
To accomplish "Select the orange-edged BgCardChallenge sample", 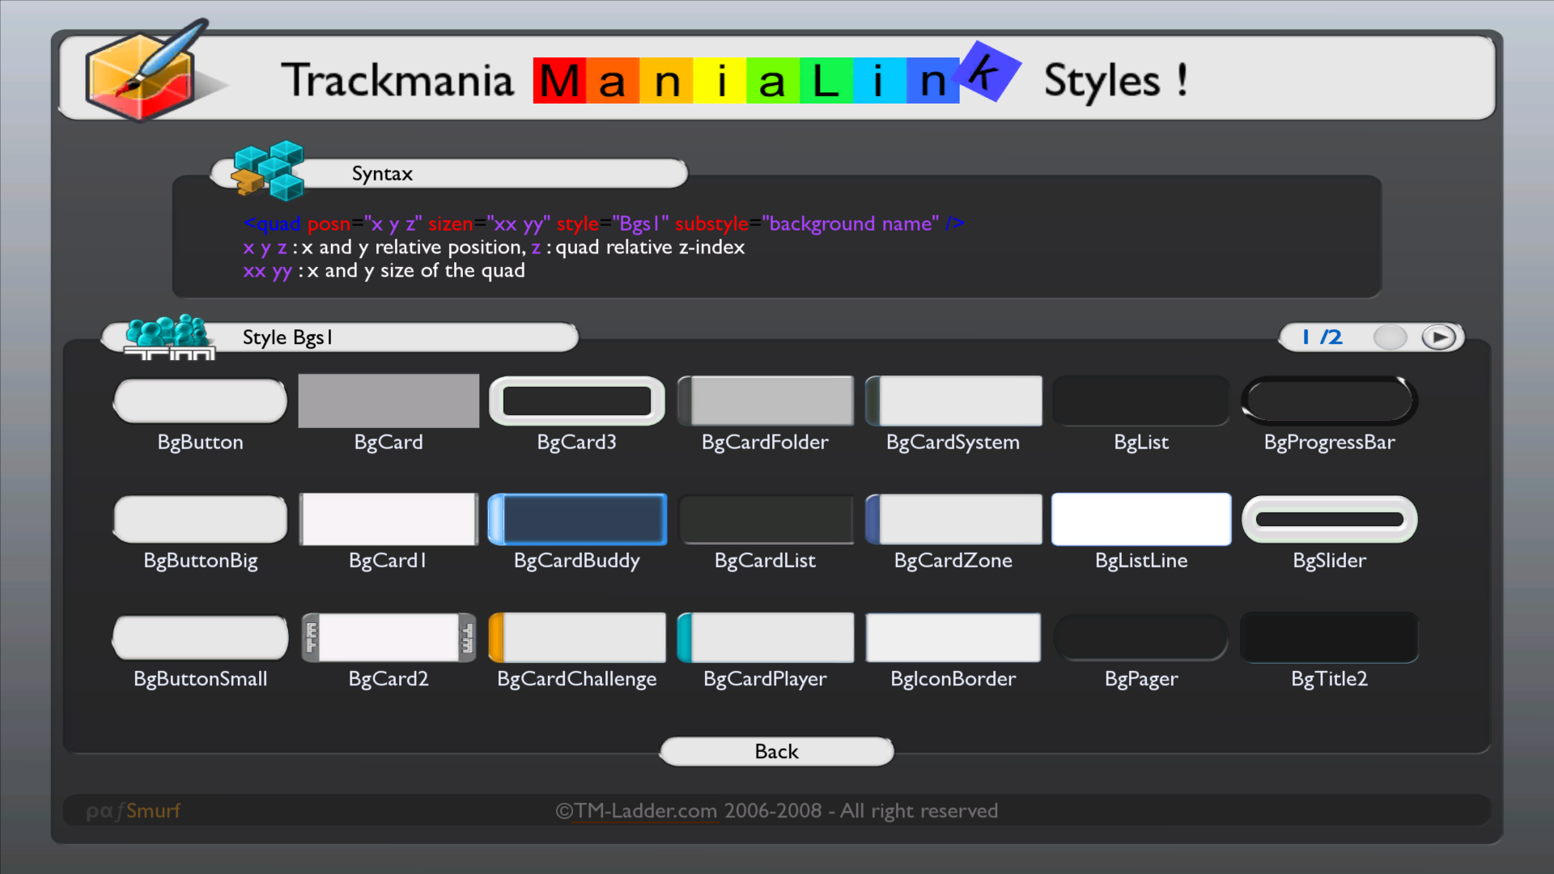I will click(x=577, y=638).
